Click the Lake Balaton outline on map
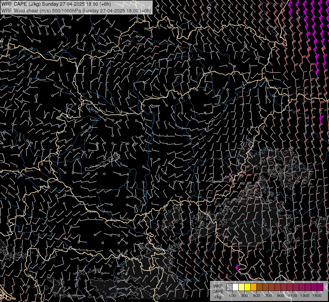The image size is (329, 302). click(x=102, y=162)
